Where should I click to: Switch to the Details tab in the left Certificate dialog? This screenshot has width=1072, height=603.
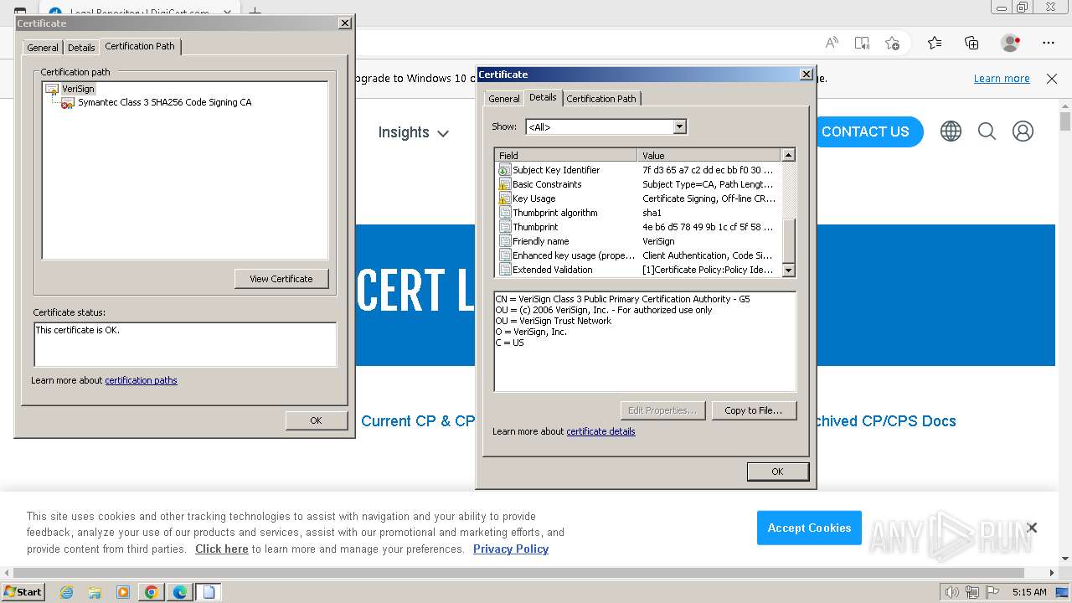81,48
